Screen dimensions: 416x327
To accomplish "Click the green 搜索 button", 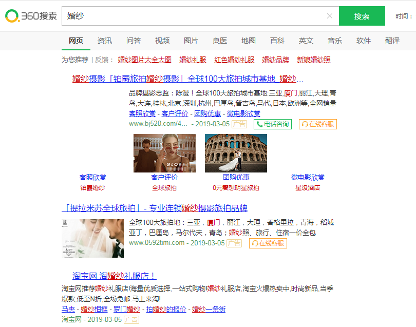I will point(362,16).
